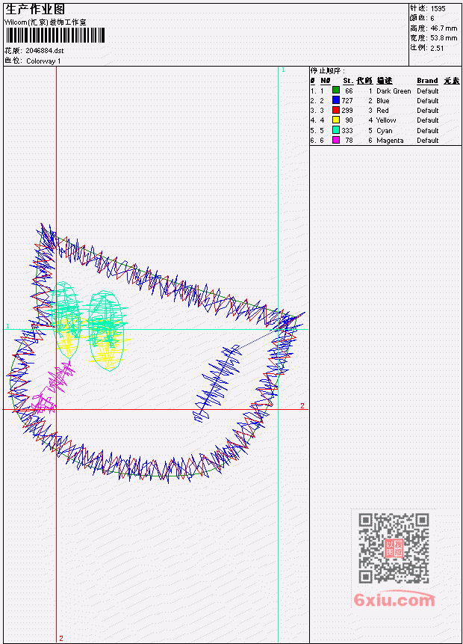Click the Red color swatch in row 3
The image size is (463, 644).
coord(336,110)
